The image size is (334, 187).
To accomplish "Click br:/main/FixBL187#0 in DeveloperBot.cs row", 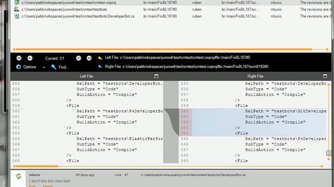I will coord(160,16).
